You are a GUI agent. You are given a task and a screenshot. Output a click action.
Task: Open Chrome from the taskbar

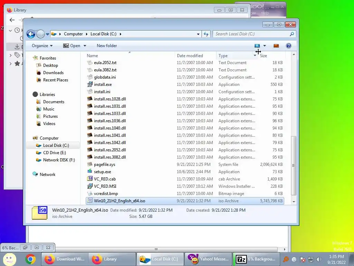click(x=30, y=259)
